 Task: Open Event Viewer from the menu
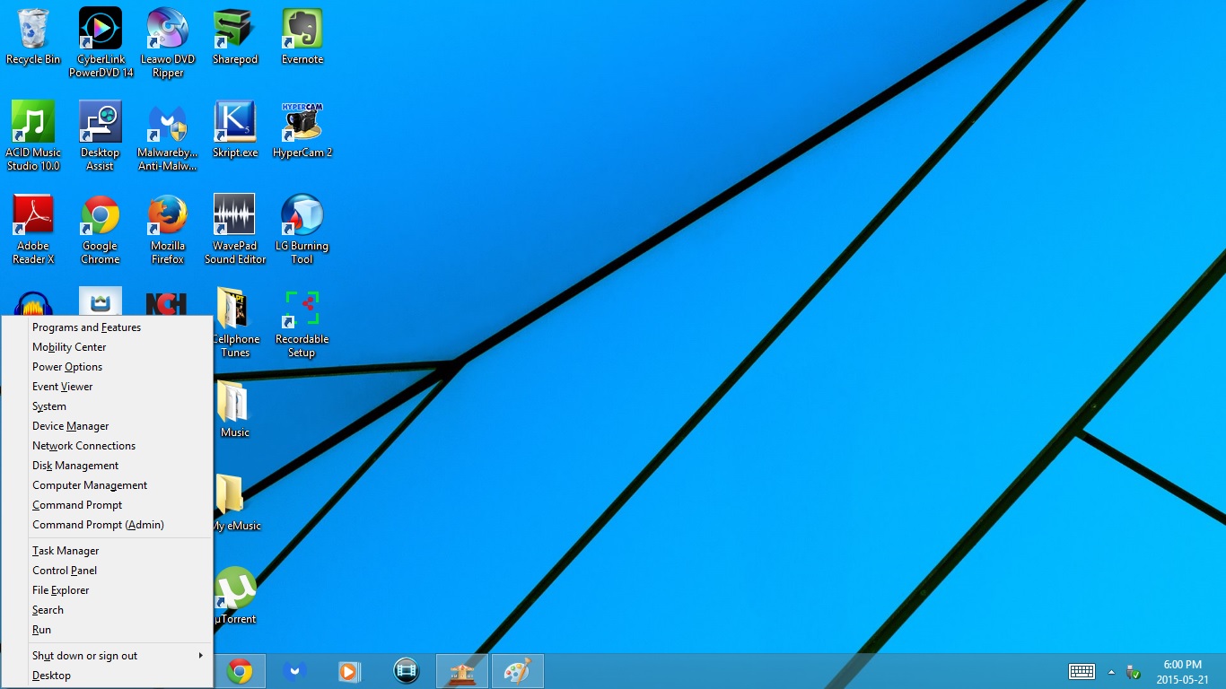(x=107, y=387)
